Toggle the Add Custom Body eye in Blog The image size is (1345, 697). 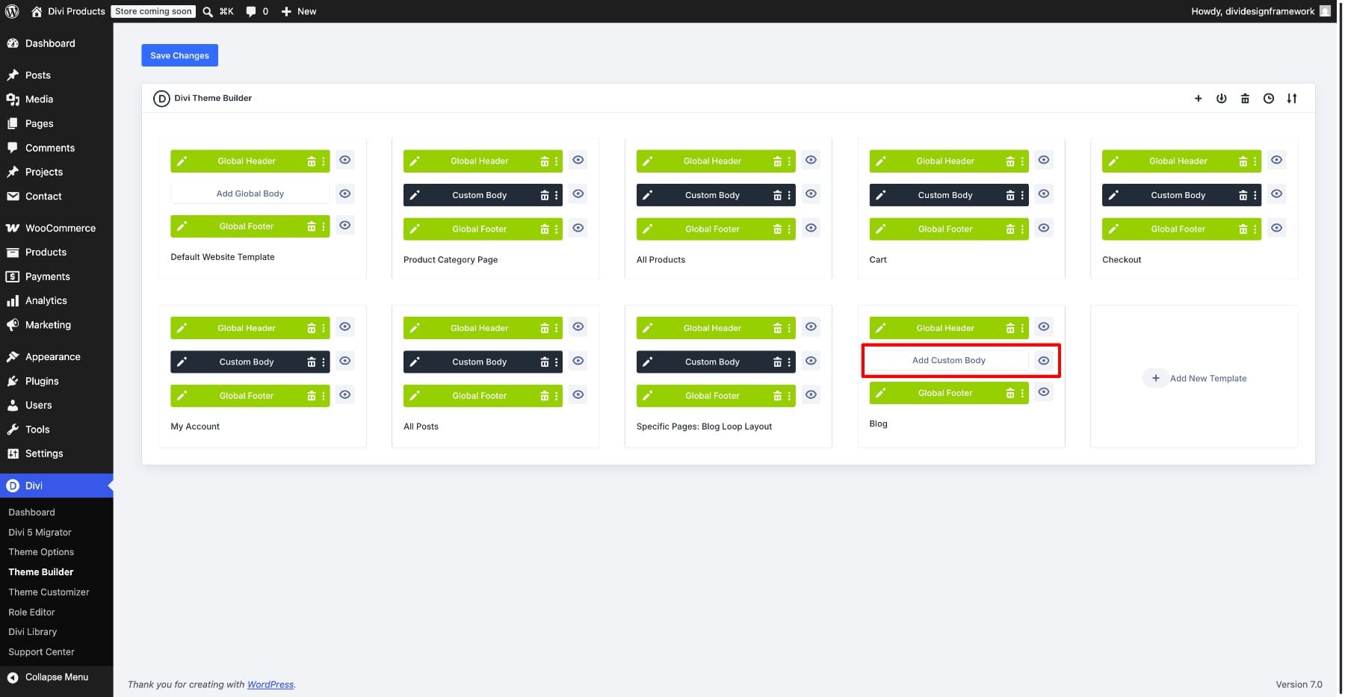[x=1044, y=361]
